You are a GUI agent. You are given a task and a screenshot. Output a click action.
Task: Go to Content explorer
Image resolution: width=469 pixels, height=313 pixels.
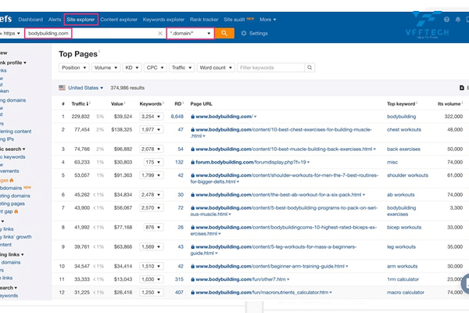click(x=119, y=20)
